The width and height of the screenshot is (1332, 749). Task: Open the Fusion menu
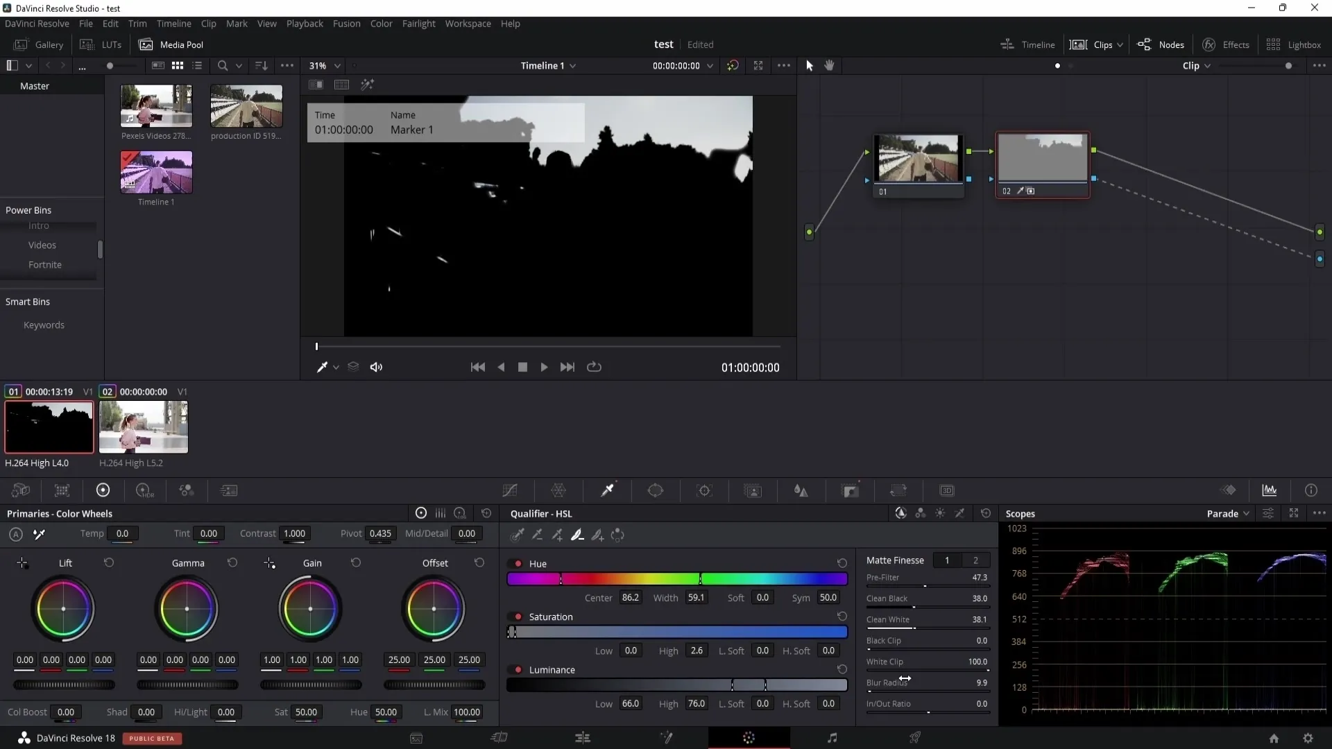(346, 24)
